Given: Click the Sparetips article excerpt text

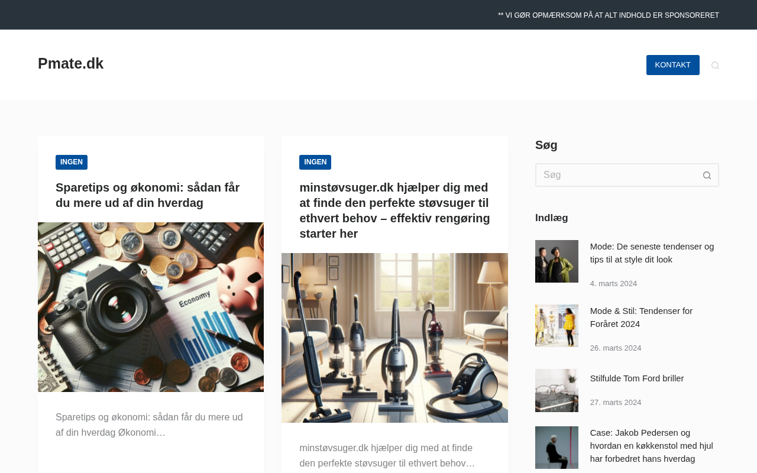Looking at the screenshot, I should click(149, 425).
